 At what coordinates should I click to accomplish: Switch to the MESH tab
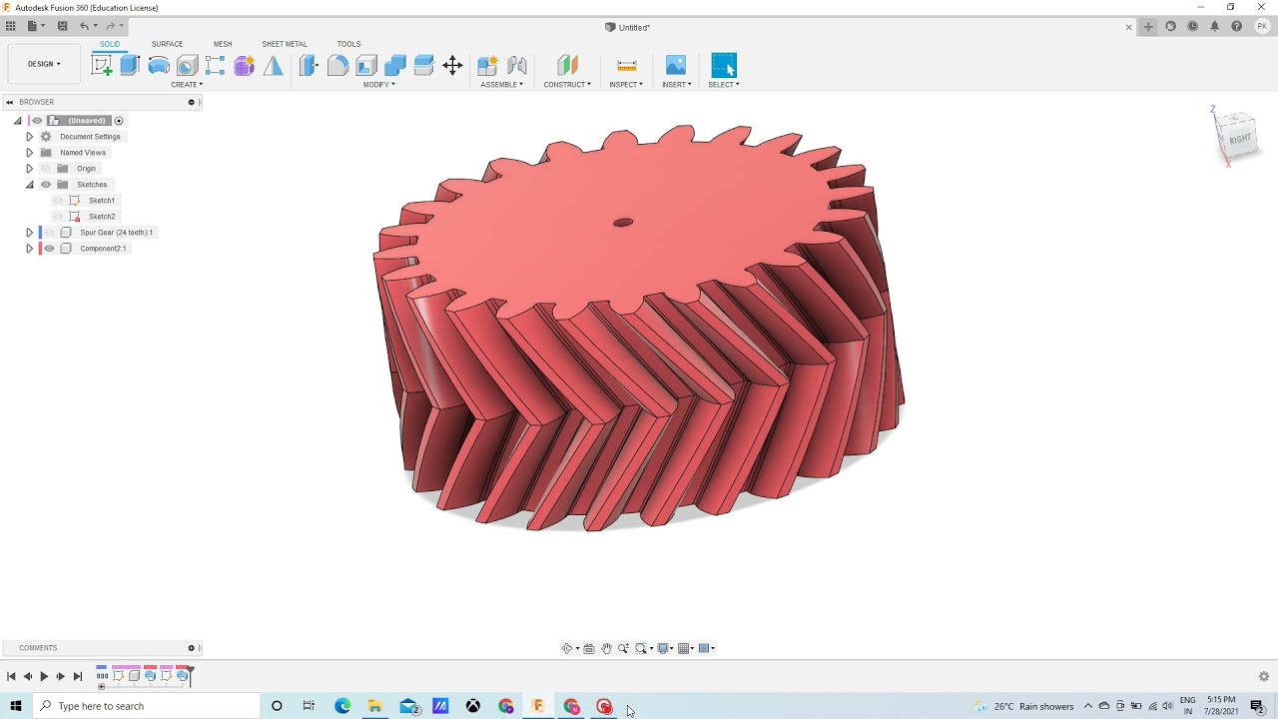(223, 44)
